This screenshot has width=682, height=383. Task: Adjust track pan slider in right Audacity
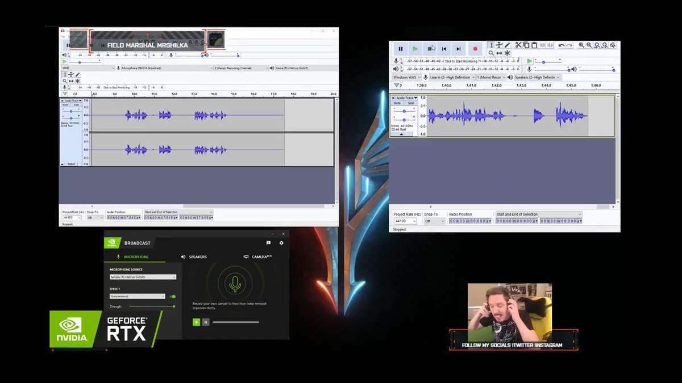[404, 120]
